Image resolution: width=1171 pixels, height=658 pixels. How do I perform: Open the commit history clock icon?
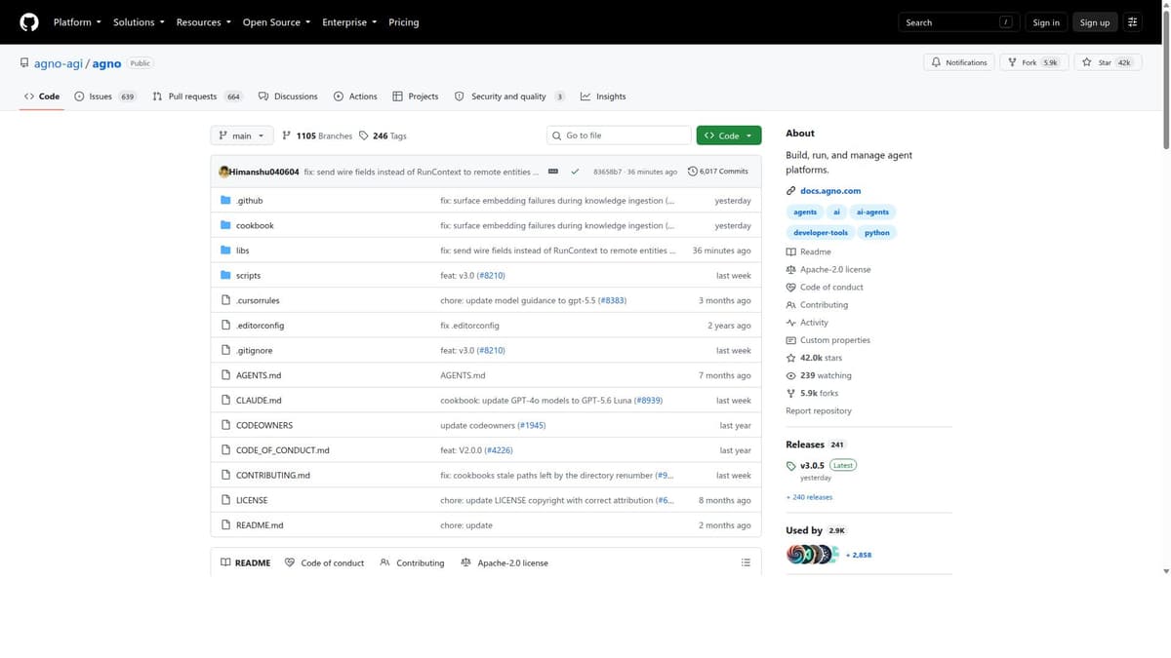tap(693, 172)
